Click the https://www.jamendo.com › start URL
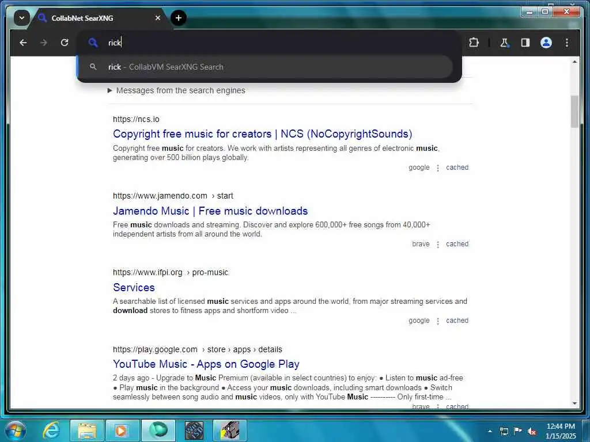This screenshot has width=590, height=442. (173, 196)
